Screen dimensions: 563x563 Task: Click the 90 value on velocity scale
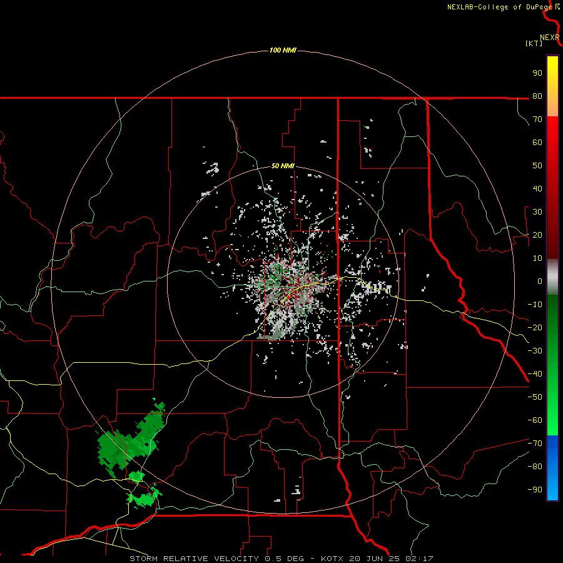pos(537,73)
